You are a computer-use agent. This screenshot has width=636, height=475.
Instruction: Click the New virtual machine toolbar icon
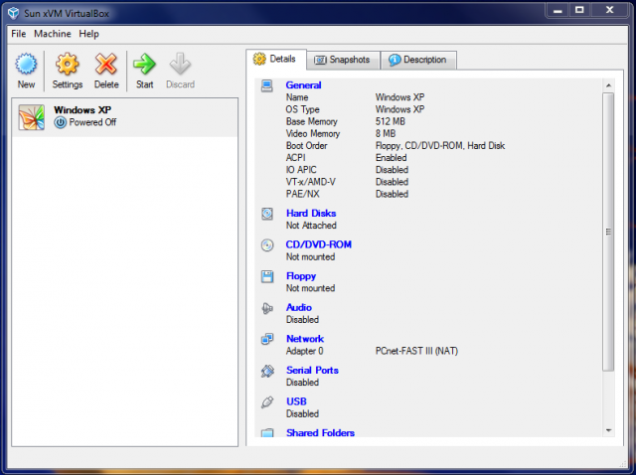[x=26, y=64]
